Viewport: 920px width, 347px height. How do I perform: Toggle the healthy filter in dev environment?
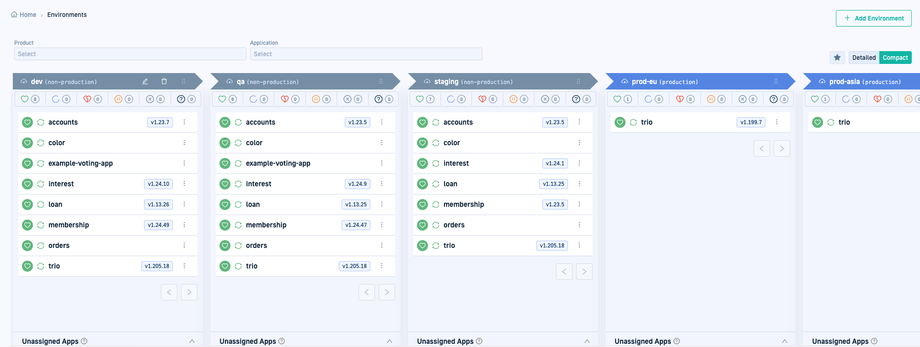click(x=30, y=99)
